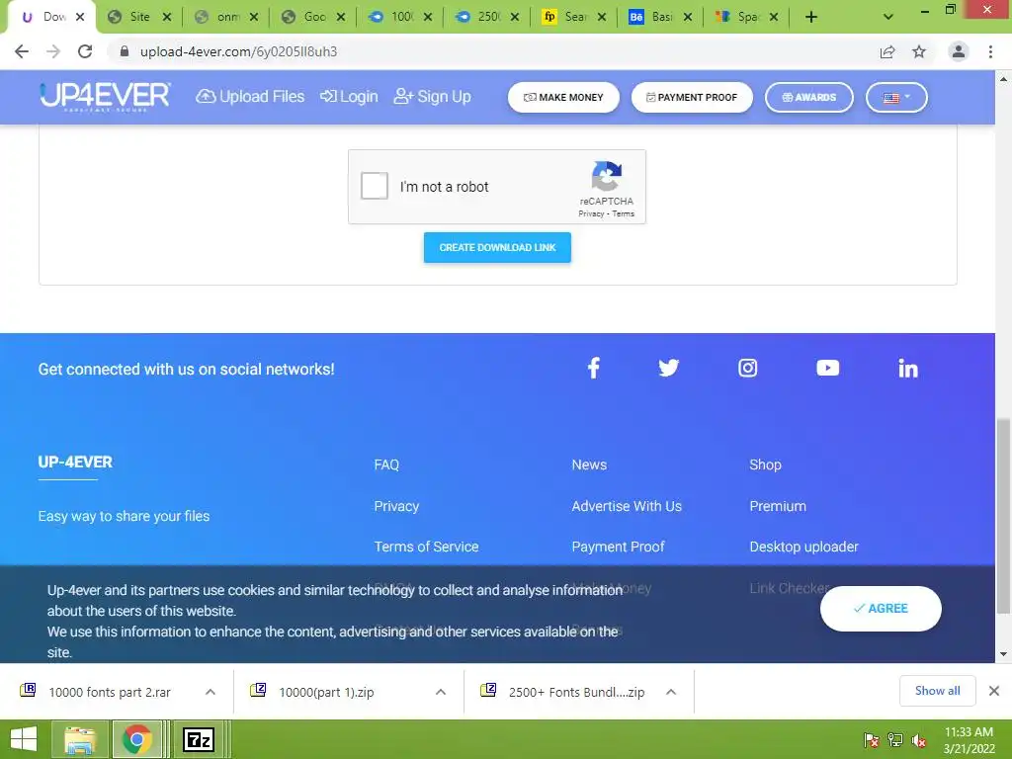The height and width of the screenshot is (759, 1012).
Task: Open File Explorer from taskbar
Action: click(x=80, y=739)
